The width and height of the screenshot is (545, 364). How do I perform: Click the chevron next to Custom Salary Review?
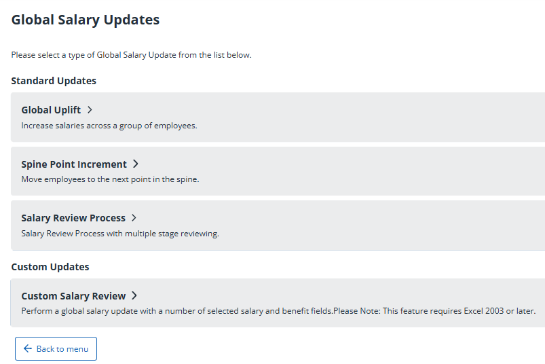coord(134,295)
